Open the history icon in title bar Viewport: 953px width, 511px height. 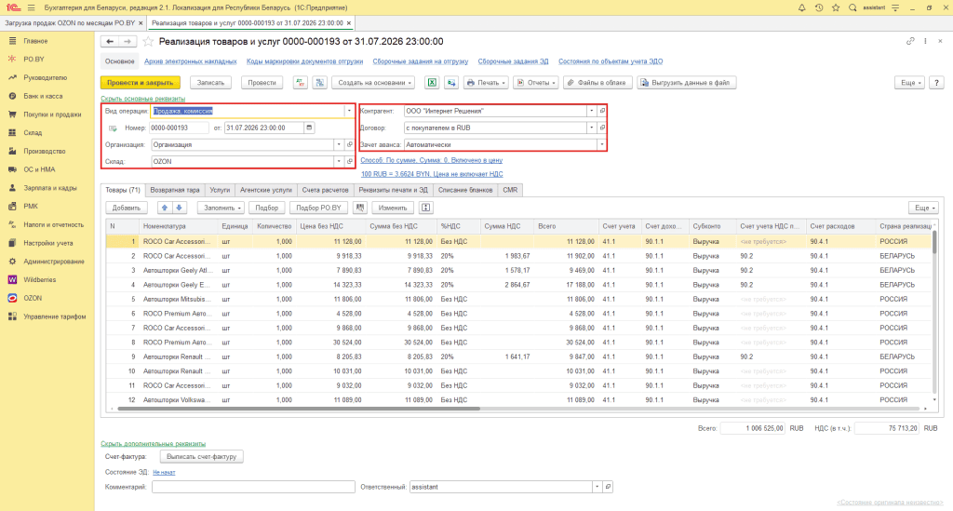point(819,7)
